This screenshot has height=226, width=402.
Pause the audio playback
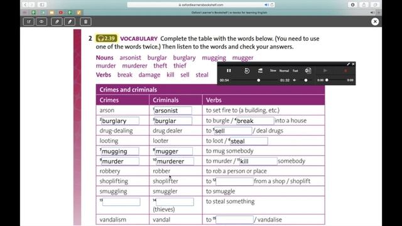point(229,70)
